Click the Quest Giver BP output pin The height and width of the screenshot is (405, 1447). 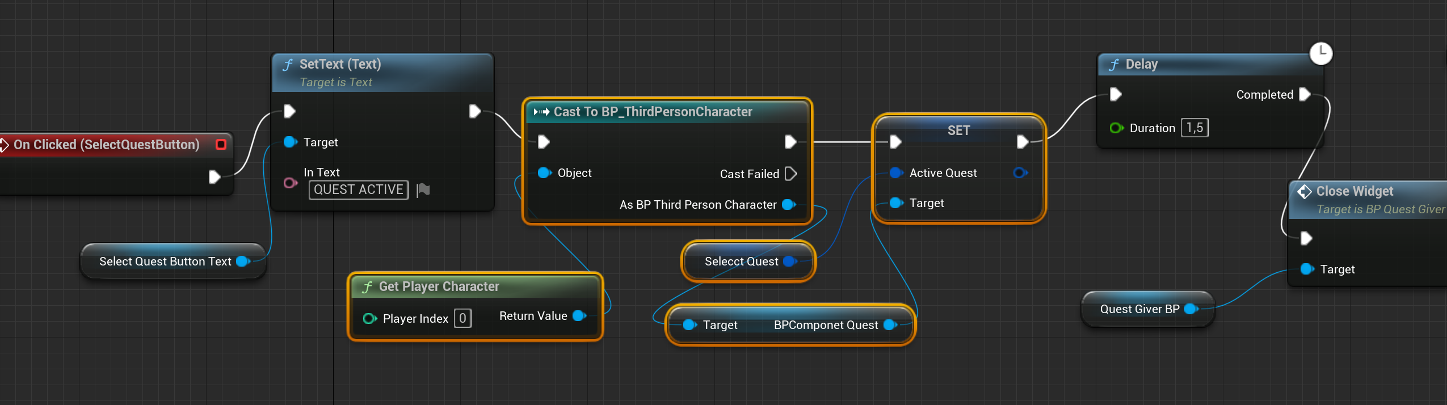[1191, 309]
